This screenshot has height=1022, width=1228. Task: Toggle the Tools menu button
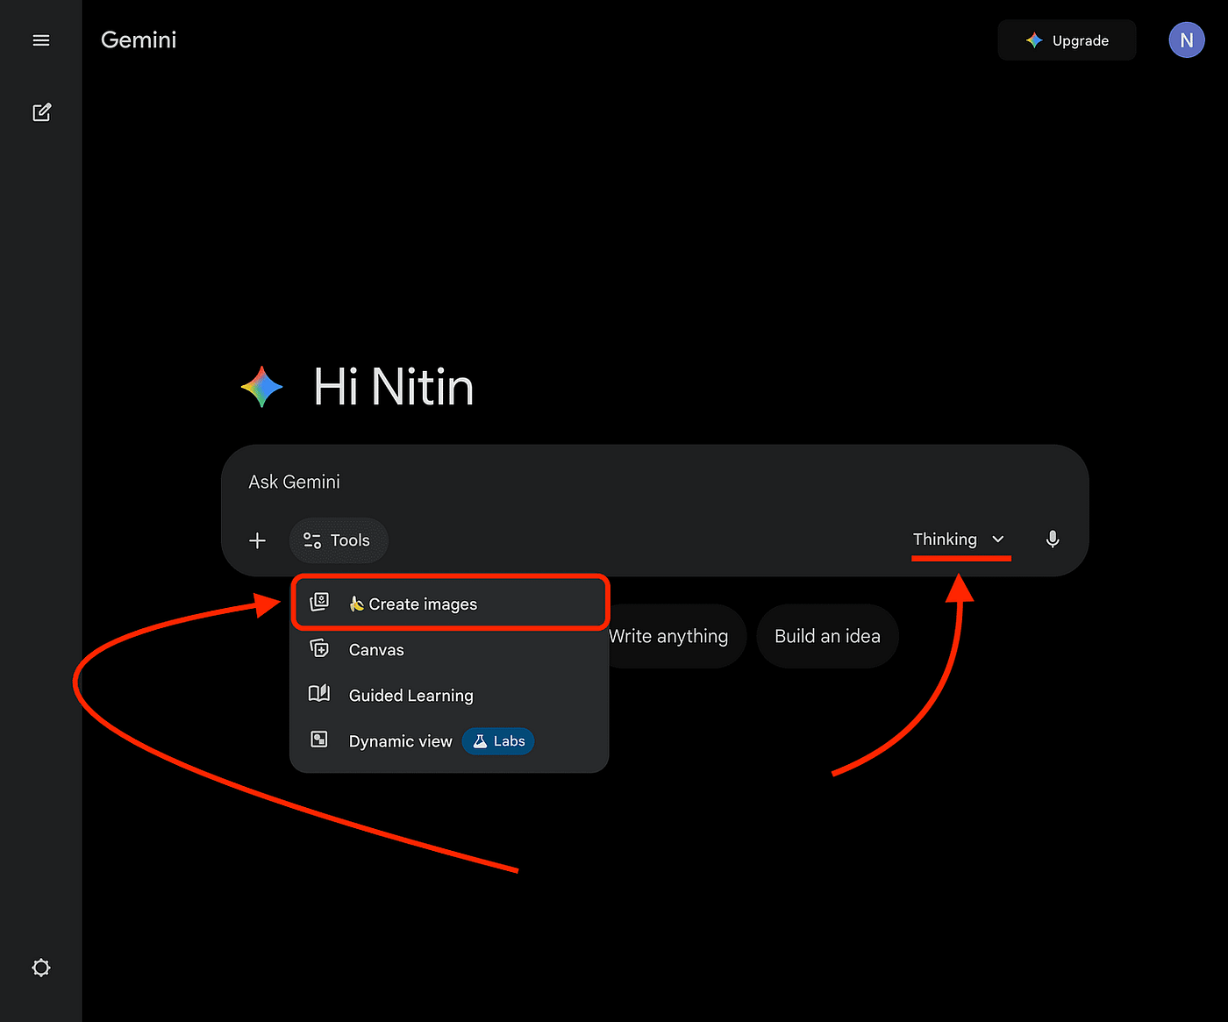[338, 540]
